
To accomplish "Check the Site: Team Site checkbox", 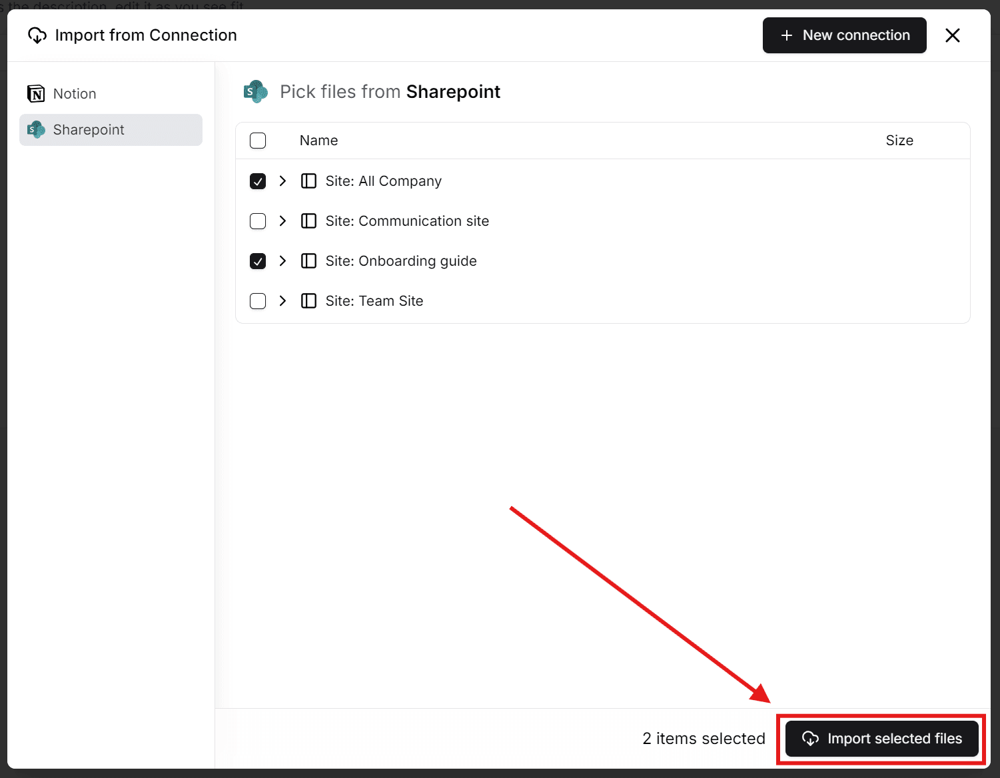I will coord(258,301).
